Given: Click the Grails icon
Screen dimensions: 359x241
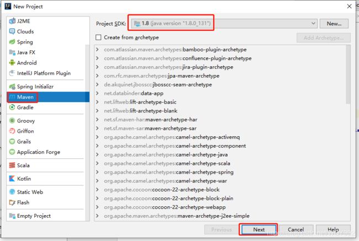Looking at the screenshot, I should point(12,142).
